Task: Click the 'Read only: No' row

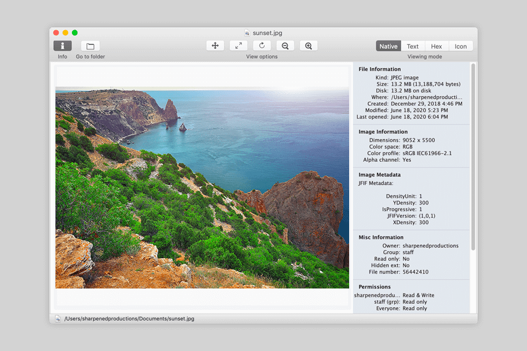Action: 392,259
